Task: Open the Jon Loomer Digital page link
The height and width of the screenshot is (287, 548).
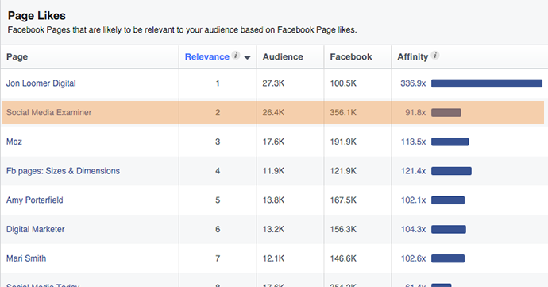Action: 41,83
